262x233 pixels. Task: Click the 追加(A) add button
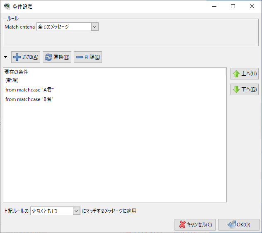(x=26, y=57)
